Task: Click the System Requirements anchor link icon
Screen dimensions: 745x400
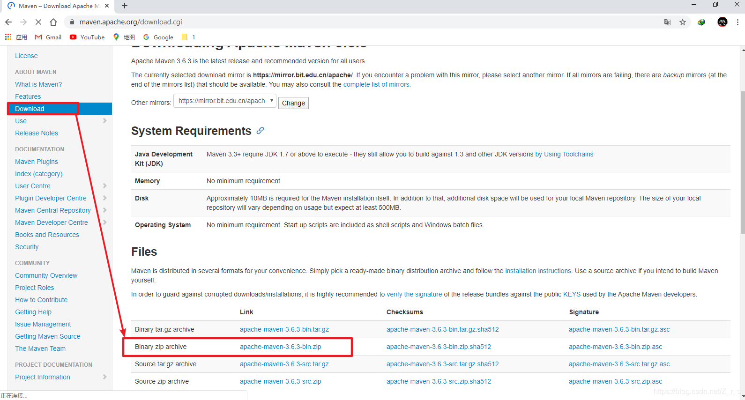Action: 260,131
